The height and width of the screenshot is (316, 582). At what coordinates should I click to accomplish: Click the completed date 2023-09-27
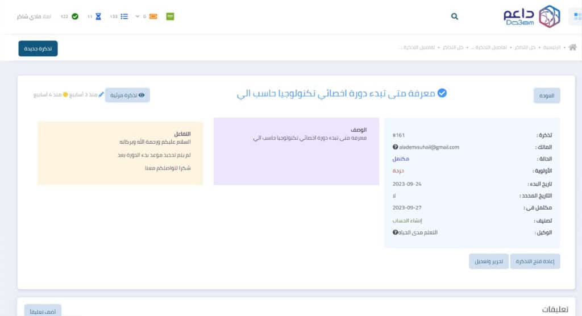407,207
